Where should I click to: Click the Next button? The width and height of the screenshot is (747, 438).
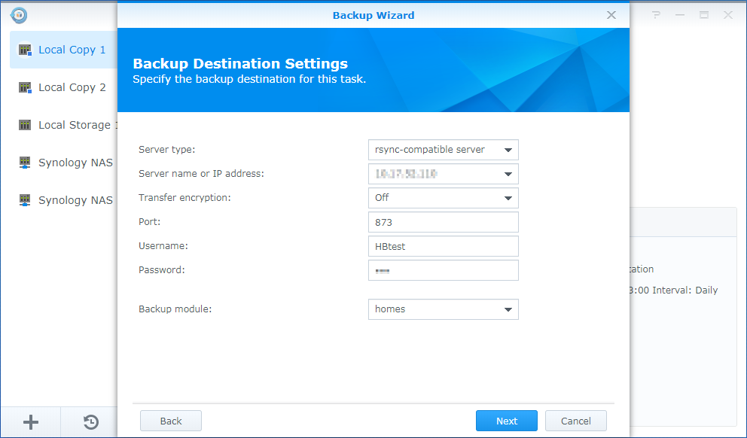click(506, 421)
